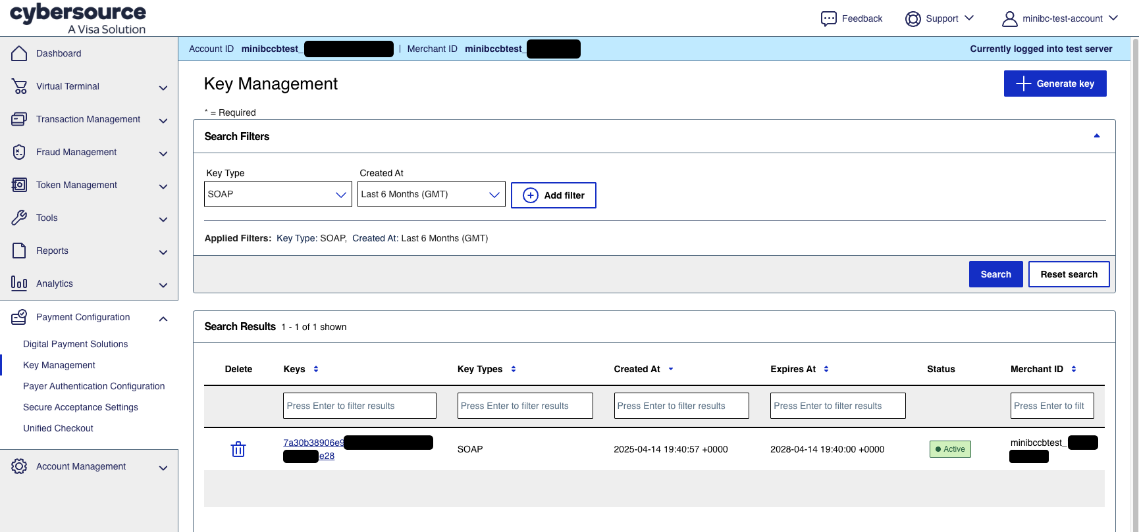Expand the Tools menu chevron
Screen dimensions: 1139x532
click(163, 219)
